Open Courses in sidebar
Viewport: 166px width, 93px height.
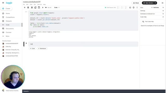click(x=9, y=33)
